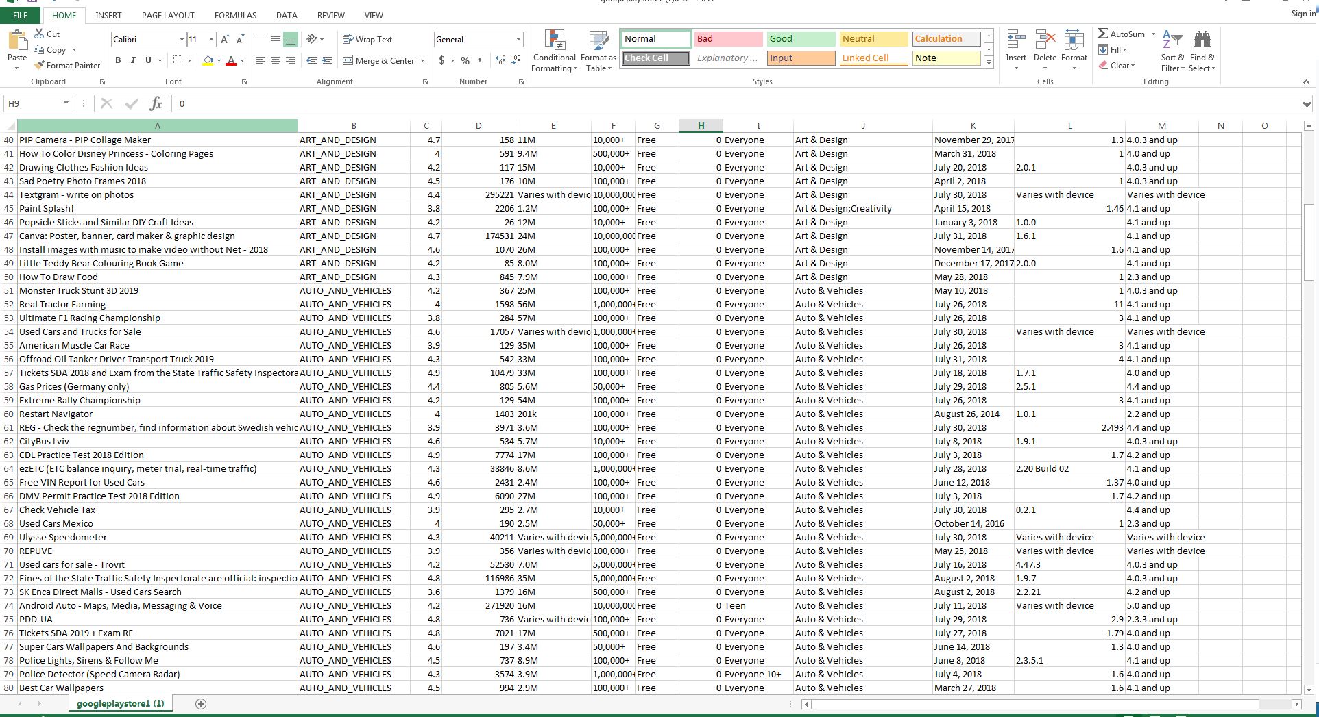Click the formula bar input showing 0
1319x717 pixels.
pyautogui.click(x=737, y=103)
